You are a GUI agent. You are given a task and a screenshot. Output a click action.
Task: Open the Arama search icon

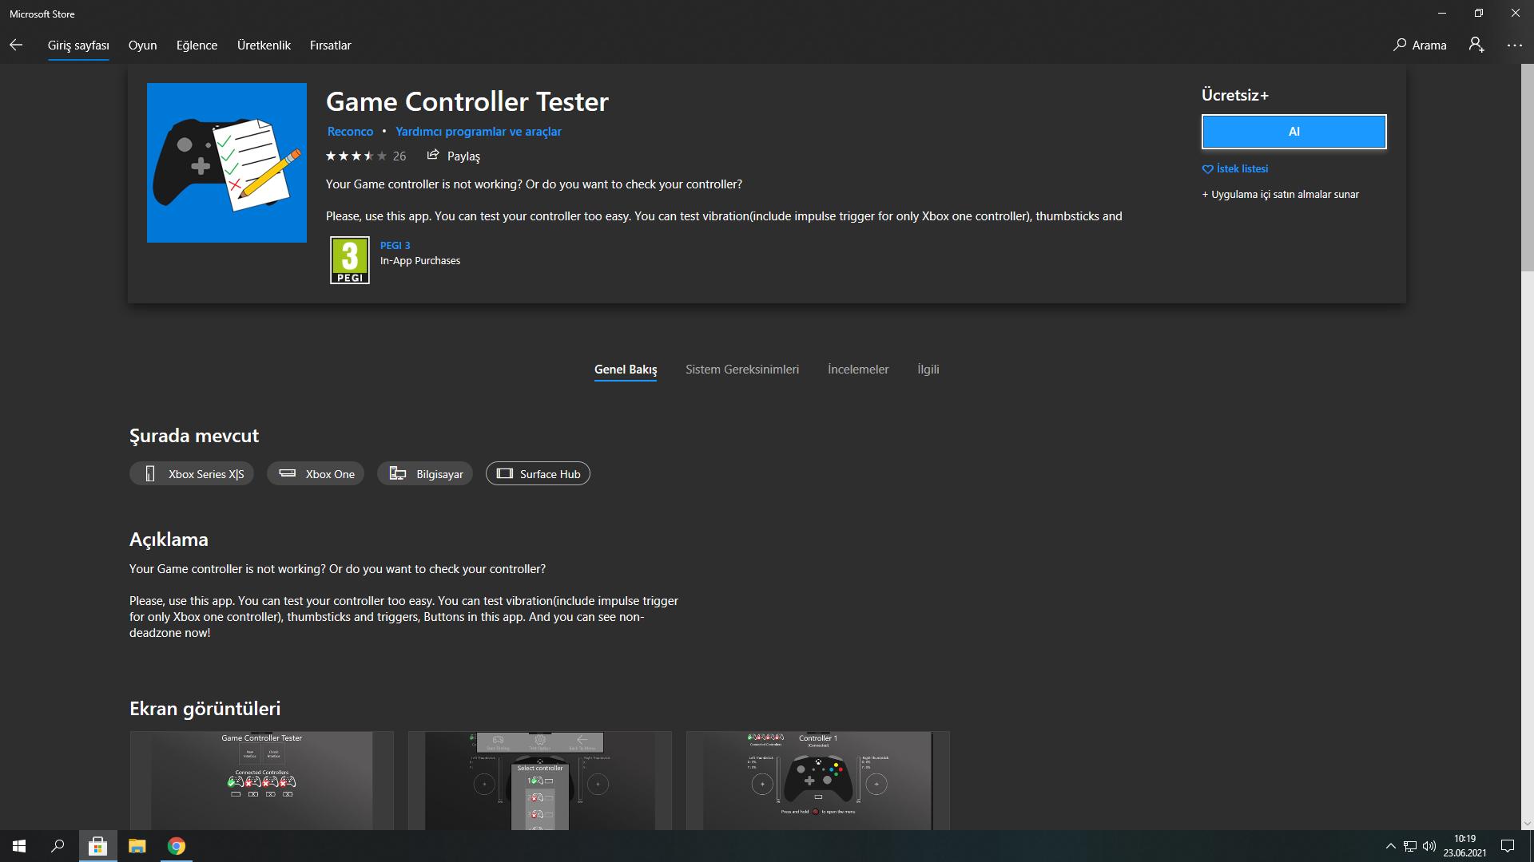pos(1400,45)
